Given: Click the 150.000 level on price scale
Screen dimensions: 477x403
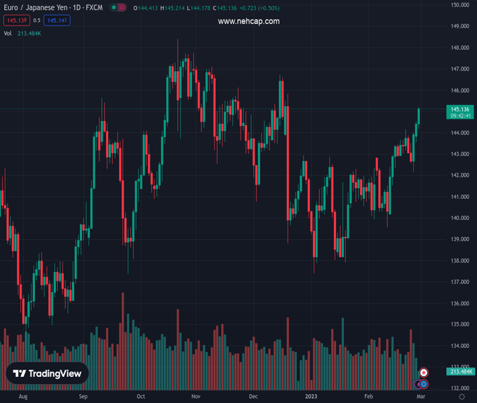Looking at the screenshot, I should point(460,5).
